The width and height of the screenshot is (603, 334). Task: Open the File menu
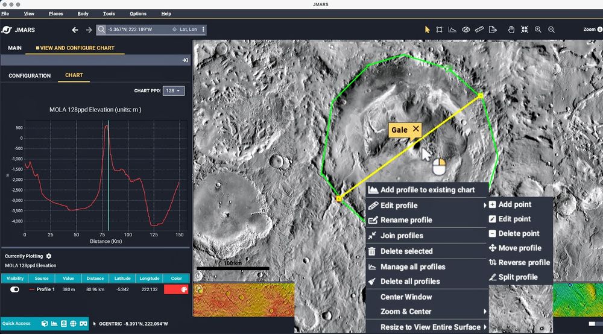pyautogui.click(x=5, y=13)
